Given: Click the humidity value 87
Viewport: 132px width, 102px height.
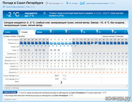Looking at the screenshot, I should pos(92,72).
